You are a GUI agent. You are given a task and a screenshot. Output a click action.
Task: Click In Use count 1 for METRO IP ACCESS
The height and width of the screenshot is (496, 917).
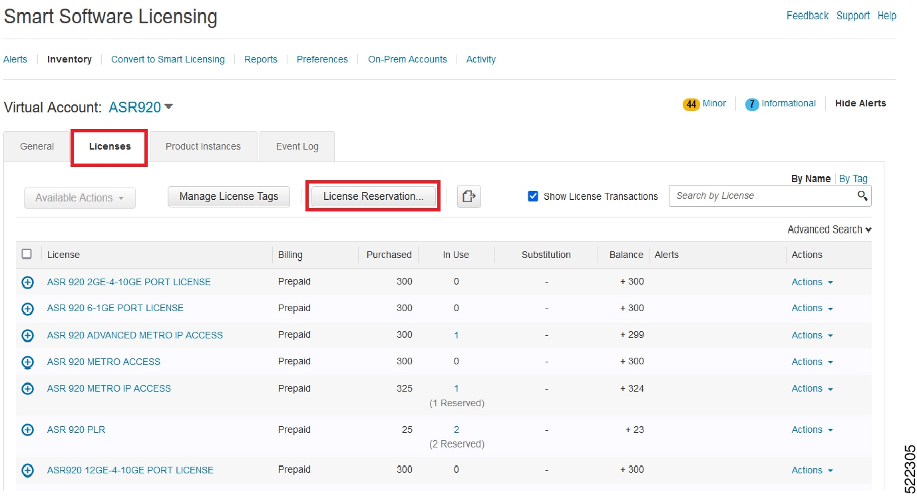(x=457, y=388)
